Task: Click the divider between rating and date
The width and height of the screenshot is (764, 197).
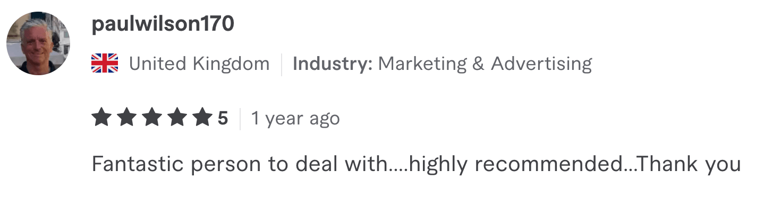Action: tap(240, 119)
